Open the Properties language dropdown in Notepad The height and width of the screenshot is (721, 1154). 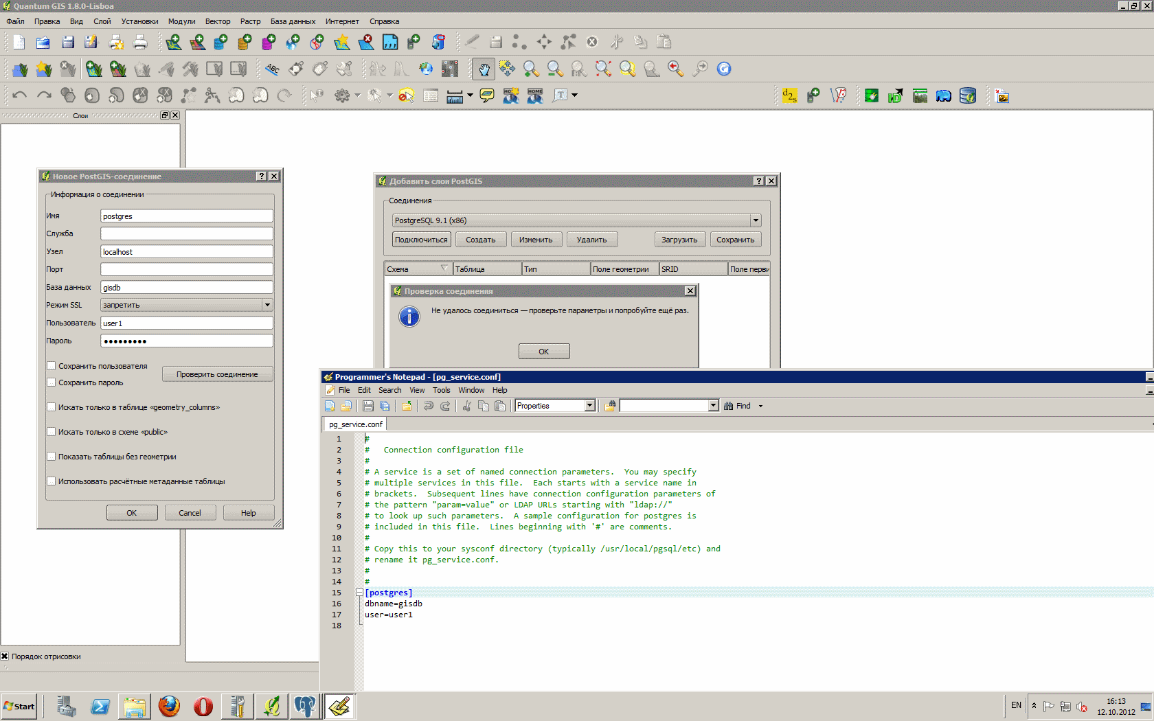(x=589, y=406)
